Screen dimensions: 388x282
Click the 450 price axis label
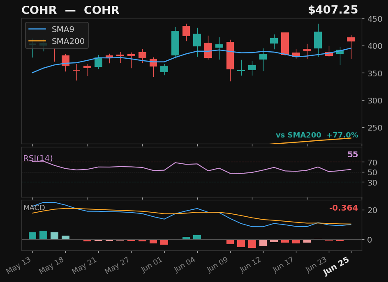pyautogui.click(x=375, y=19)
